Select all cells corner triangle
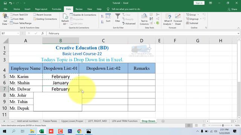Image resolution: width=241 pixels, height=135 pixels. click(x=6, y=41)
